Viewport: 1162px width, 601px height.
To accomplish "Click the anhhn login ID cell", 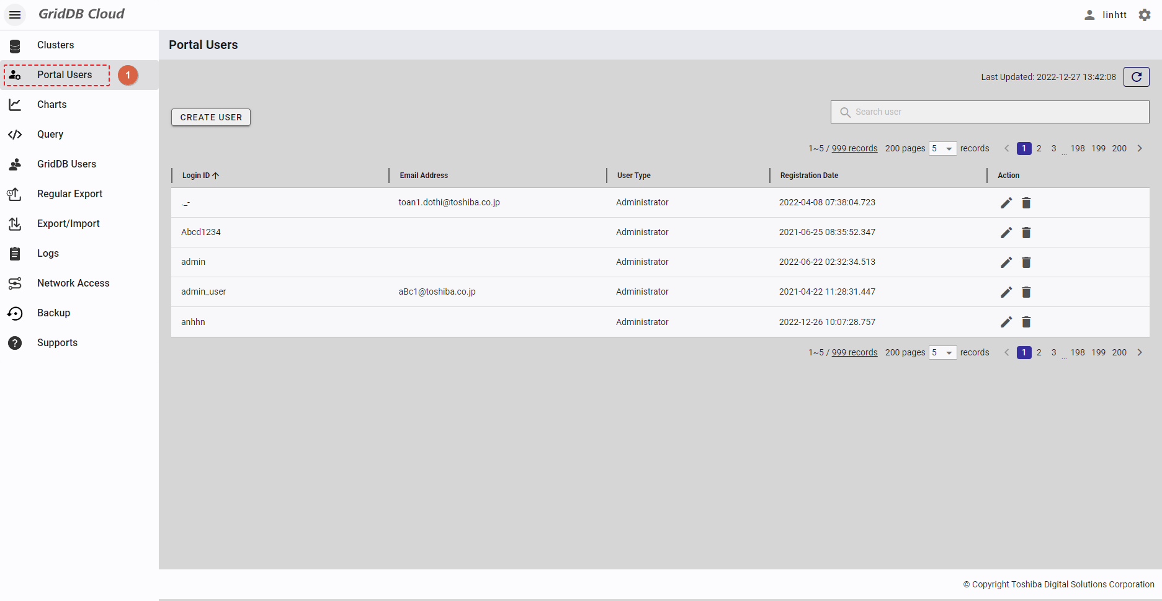I will tap(193, 322).
